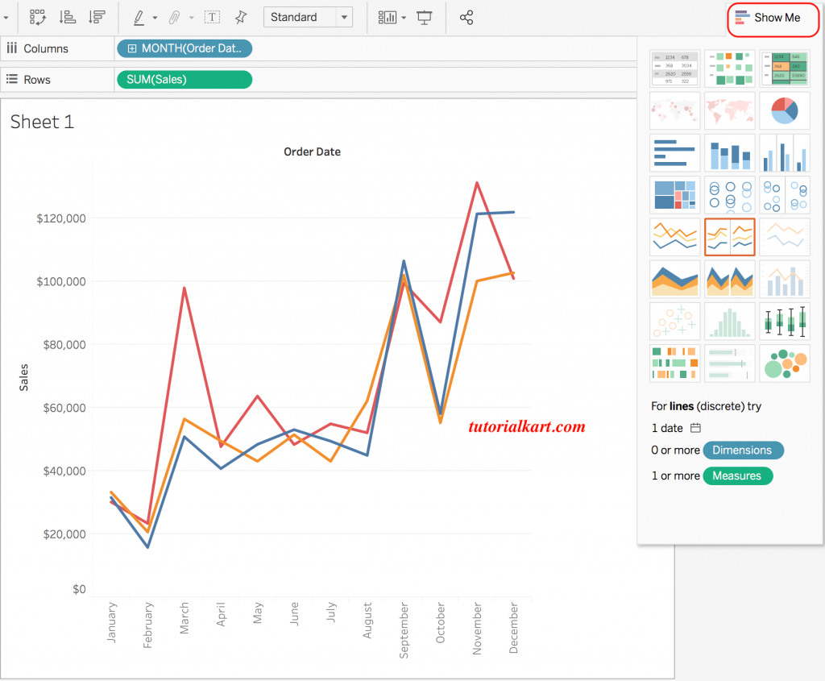Click the share workbook icon
825x681 pixels.
pos(466,16)
